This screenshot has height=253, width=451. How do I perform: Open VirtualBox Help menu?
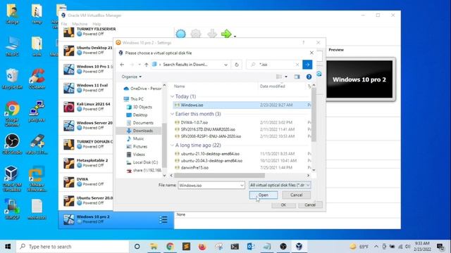(97, 24)
